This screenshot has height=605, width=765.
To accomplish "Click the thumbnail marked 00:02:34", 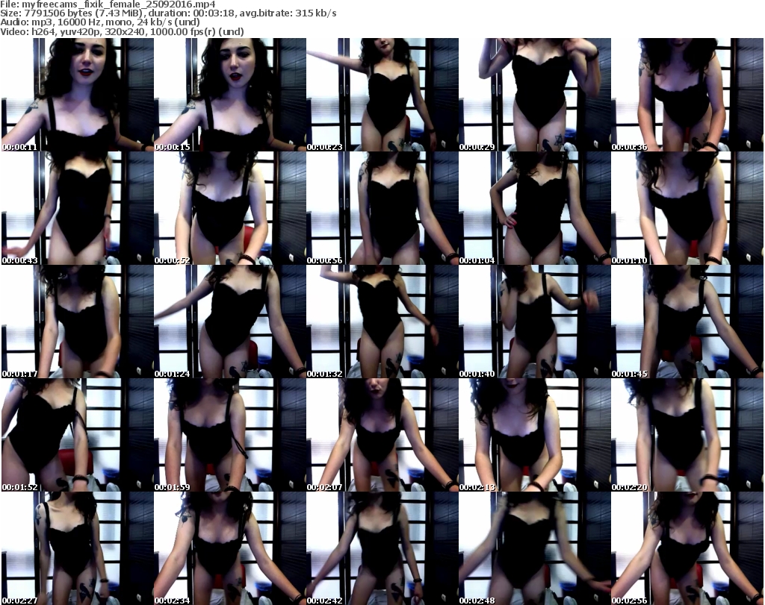I will (x=230, y=548).
